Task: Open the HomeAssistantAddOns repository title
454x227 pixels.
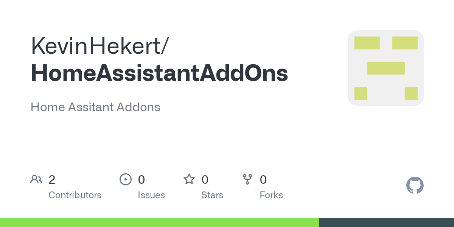Action: [159, 73]
